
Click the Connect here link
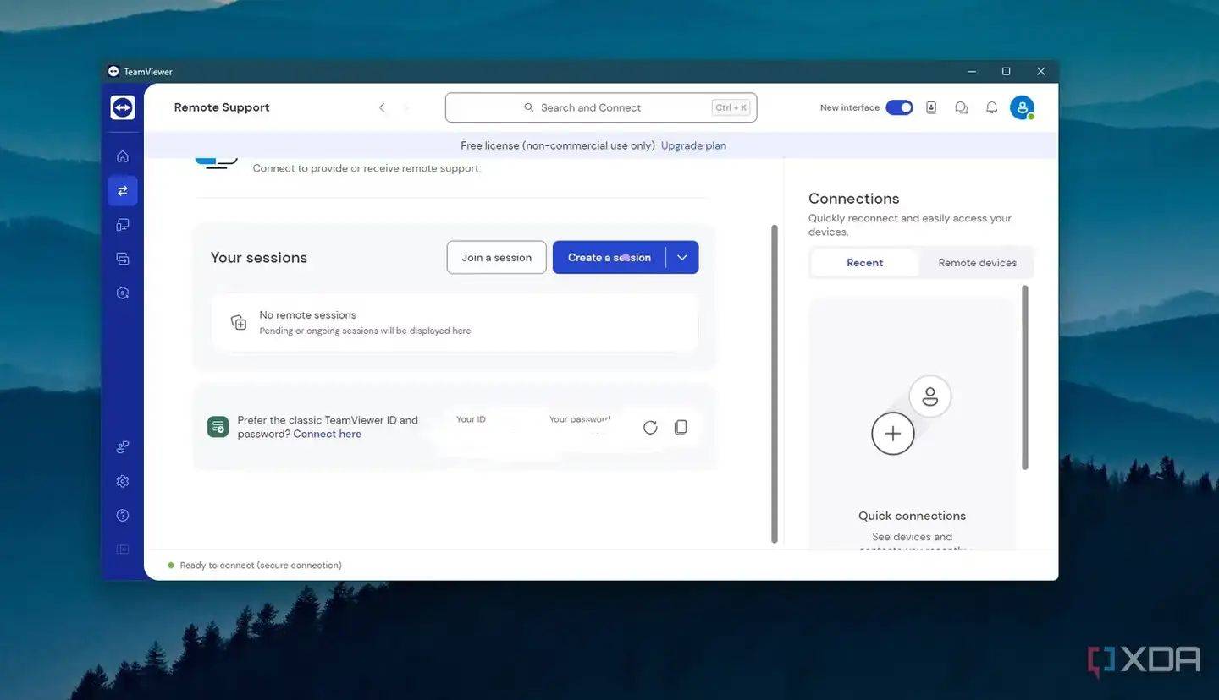pos(327,435)
